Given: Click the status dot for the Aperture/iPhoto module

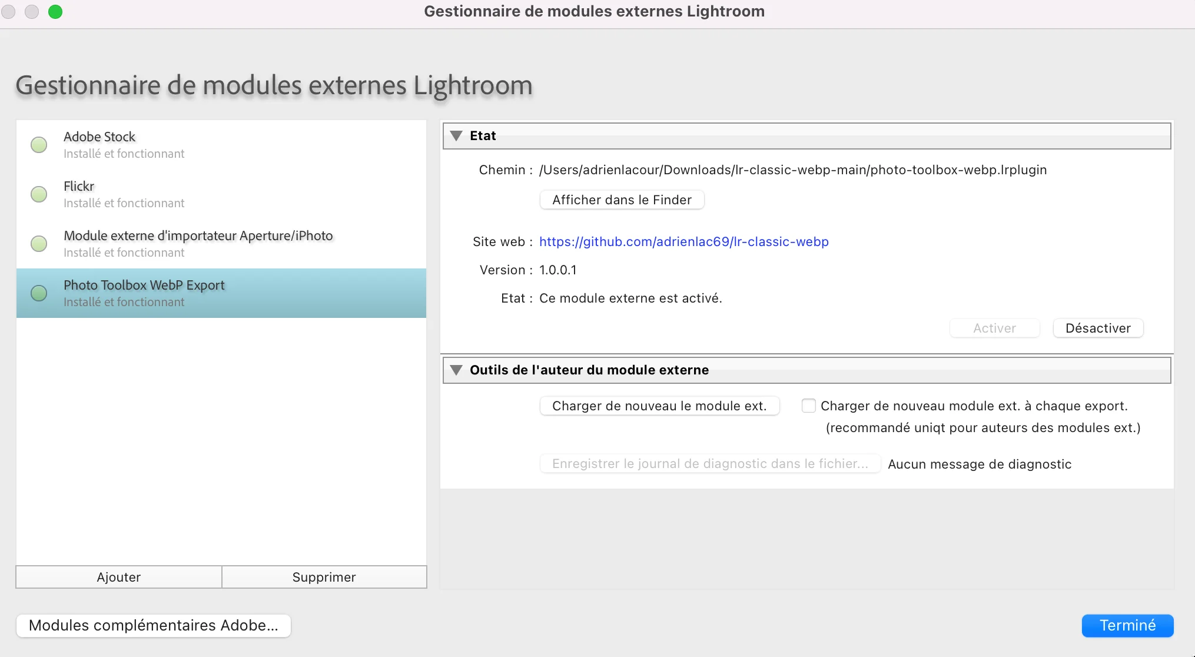Looking at the screenshot, I should click(x=38, y=244).
